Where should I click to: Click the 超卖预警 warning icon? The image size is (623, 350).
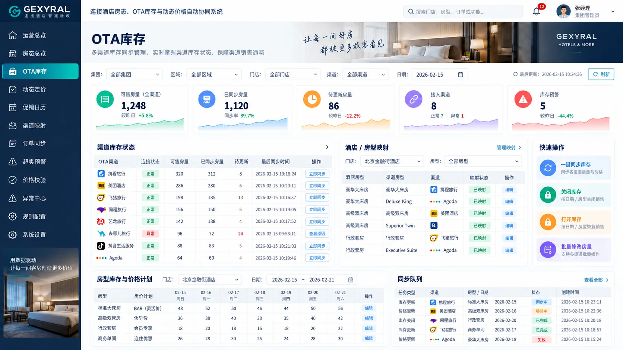13,161
